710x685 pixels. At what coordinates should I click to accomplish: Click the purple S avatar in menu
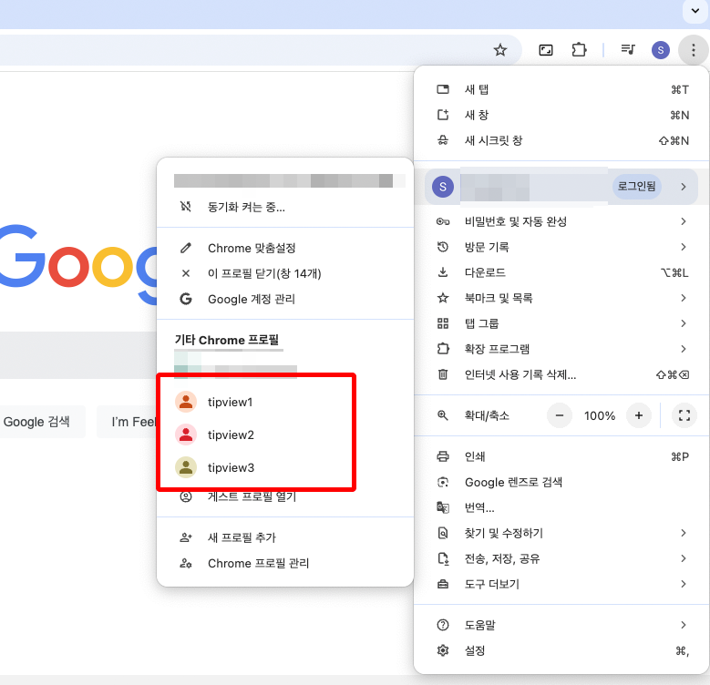(443, 187)
